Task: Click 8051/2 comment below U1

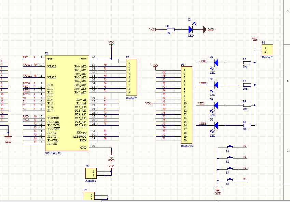Action: 53,153
